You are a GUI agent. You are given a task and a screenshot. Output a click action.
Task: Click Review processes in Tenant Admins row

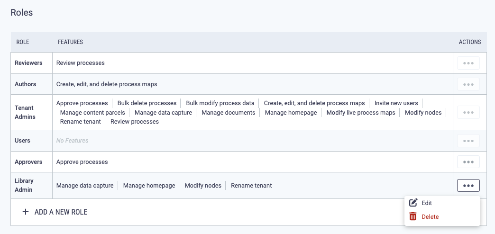pos(135,121)
